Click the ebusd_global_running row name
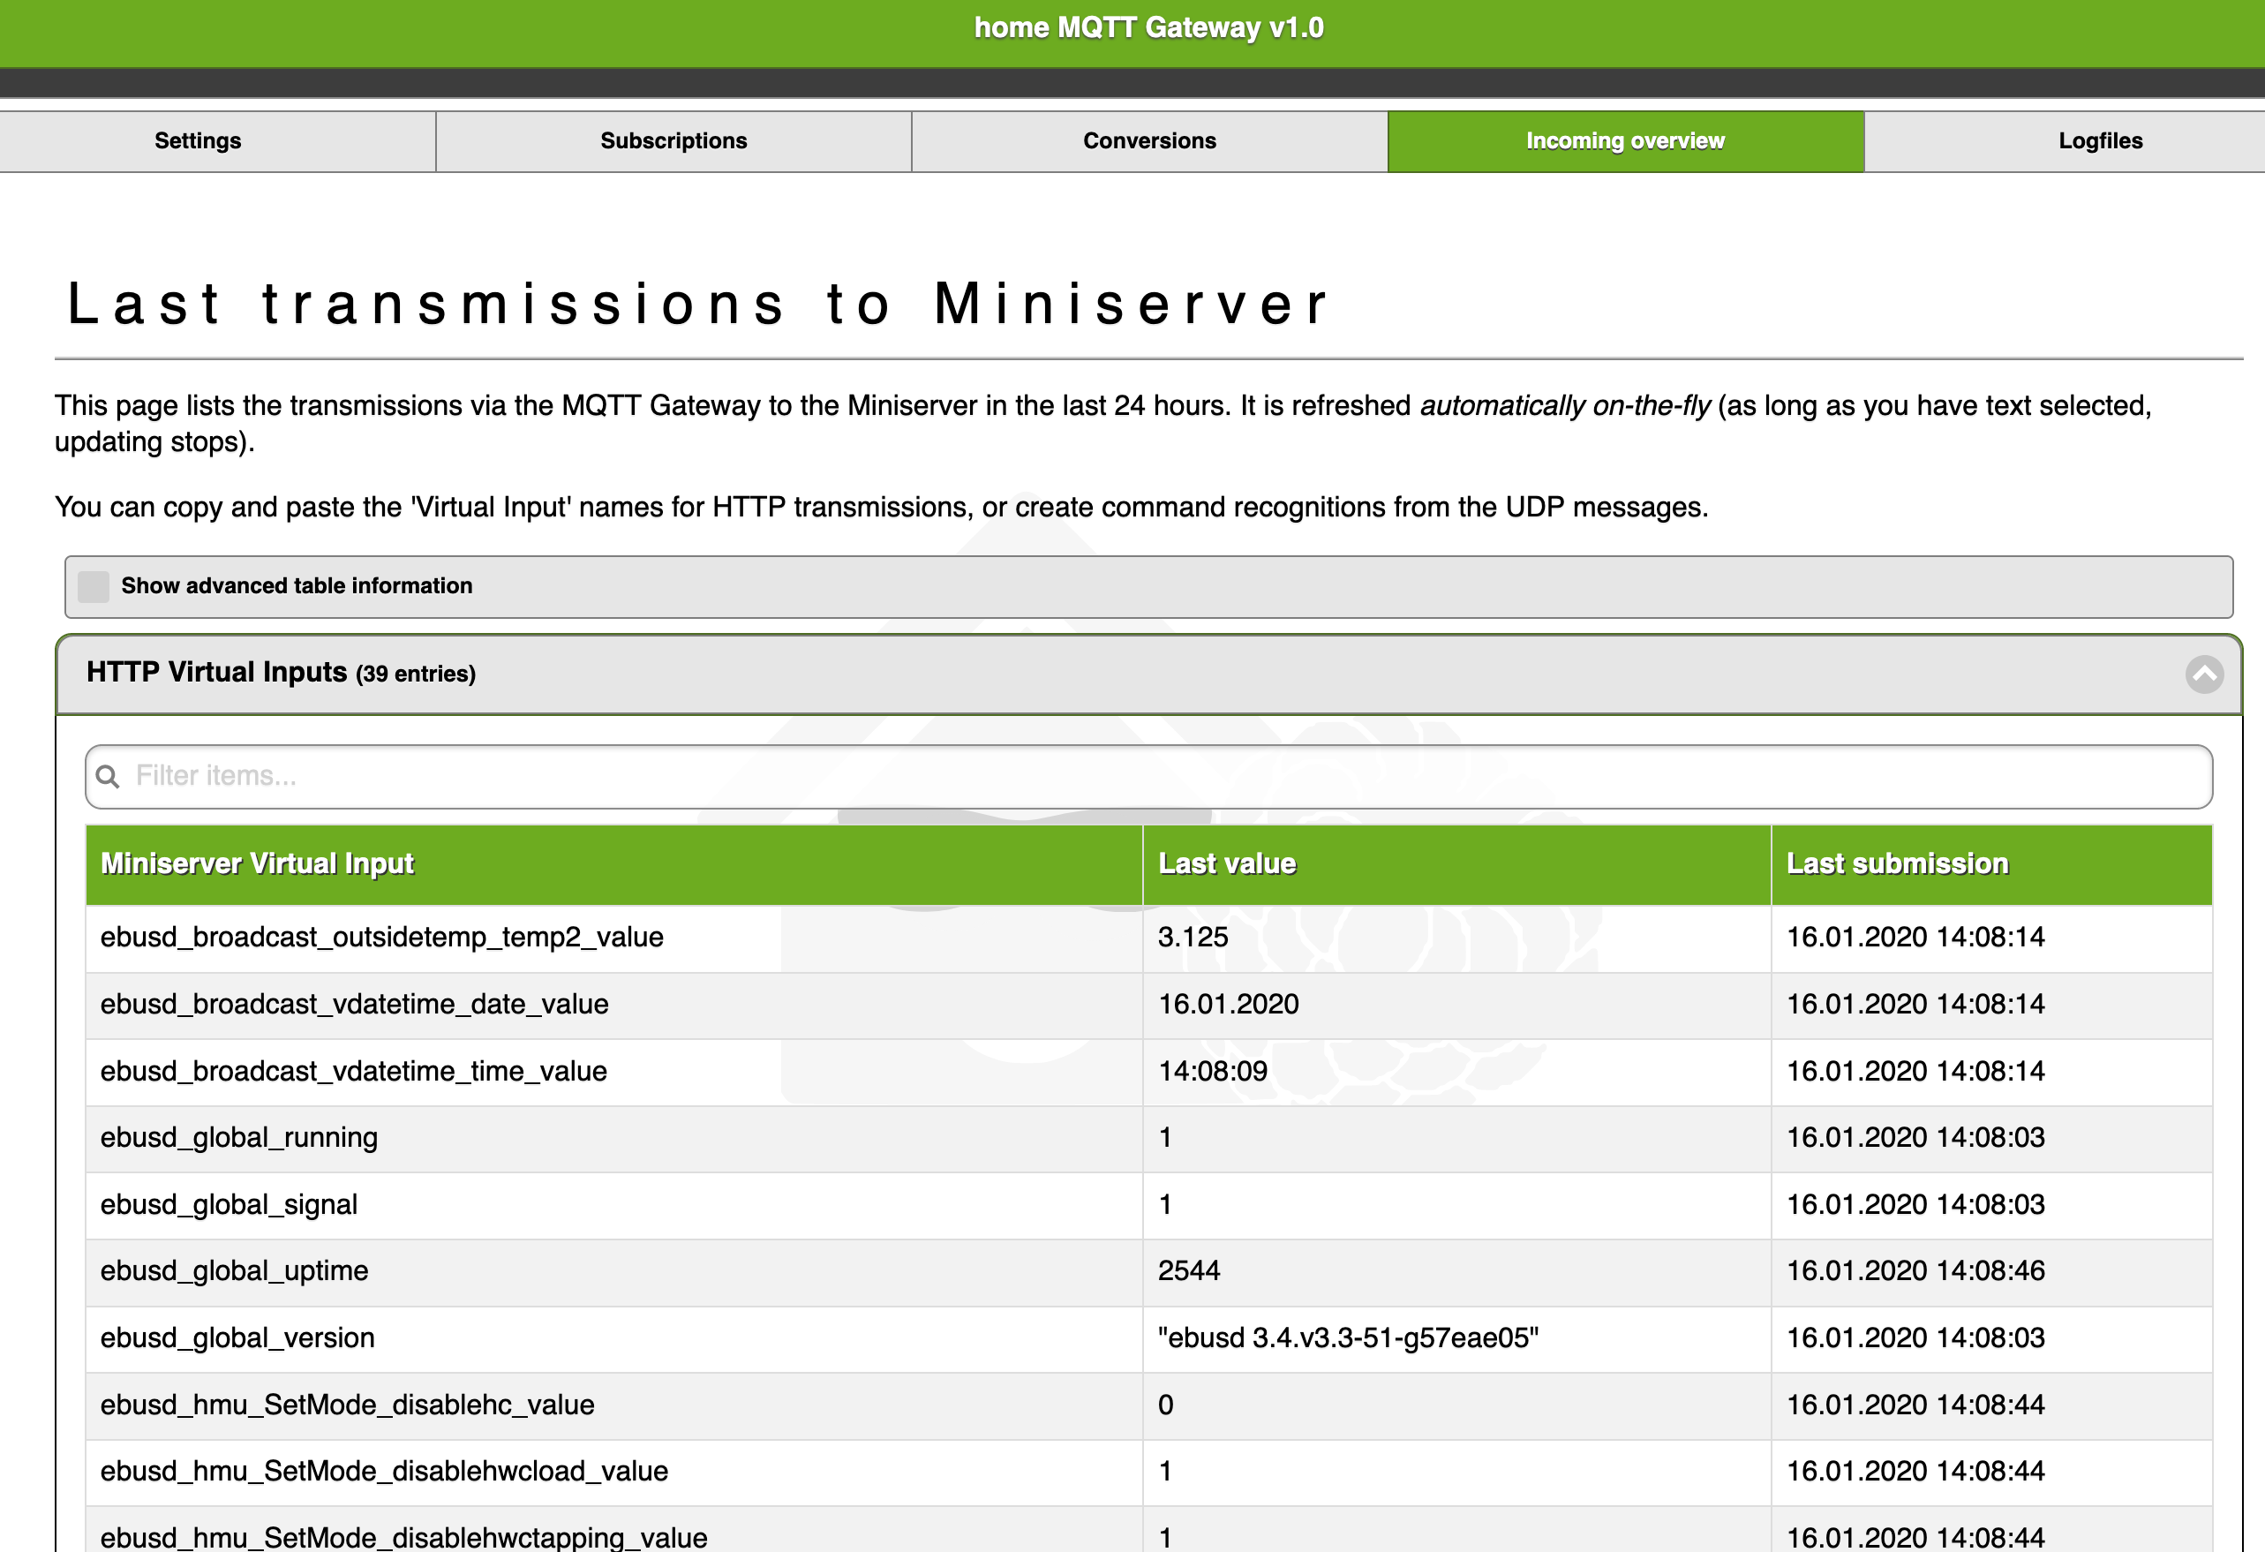 [x=239, y=1138]
